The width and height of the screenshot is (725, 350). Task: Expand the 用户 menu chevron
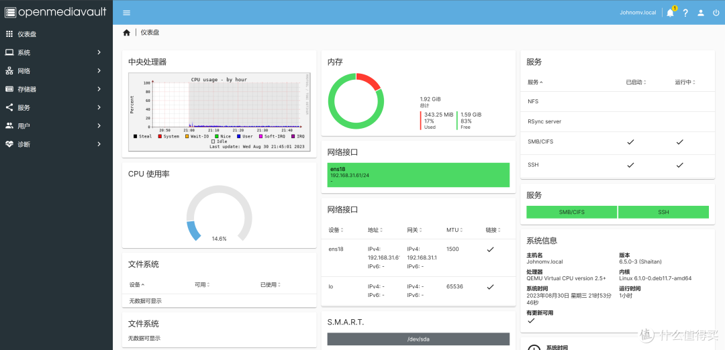tap(99, 125)
